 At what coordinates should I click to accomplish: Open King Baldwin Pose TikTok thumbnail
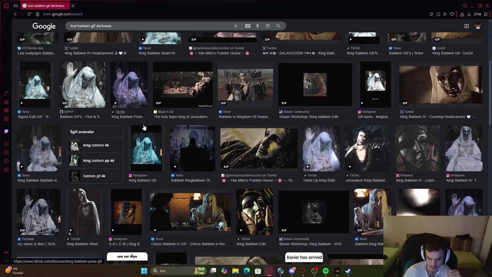click(129, 85)
